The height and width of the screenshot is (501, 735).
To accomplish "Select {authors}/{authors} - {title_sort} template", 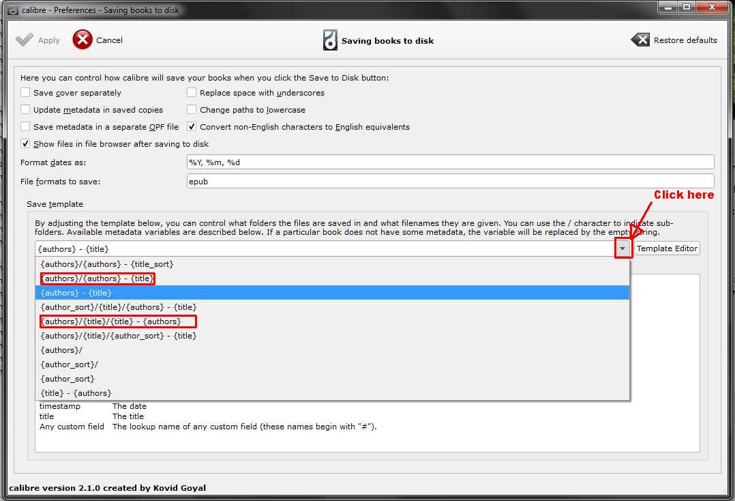I will coord(332,264).
